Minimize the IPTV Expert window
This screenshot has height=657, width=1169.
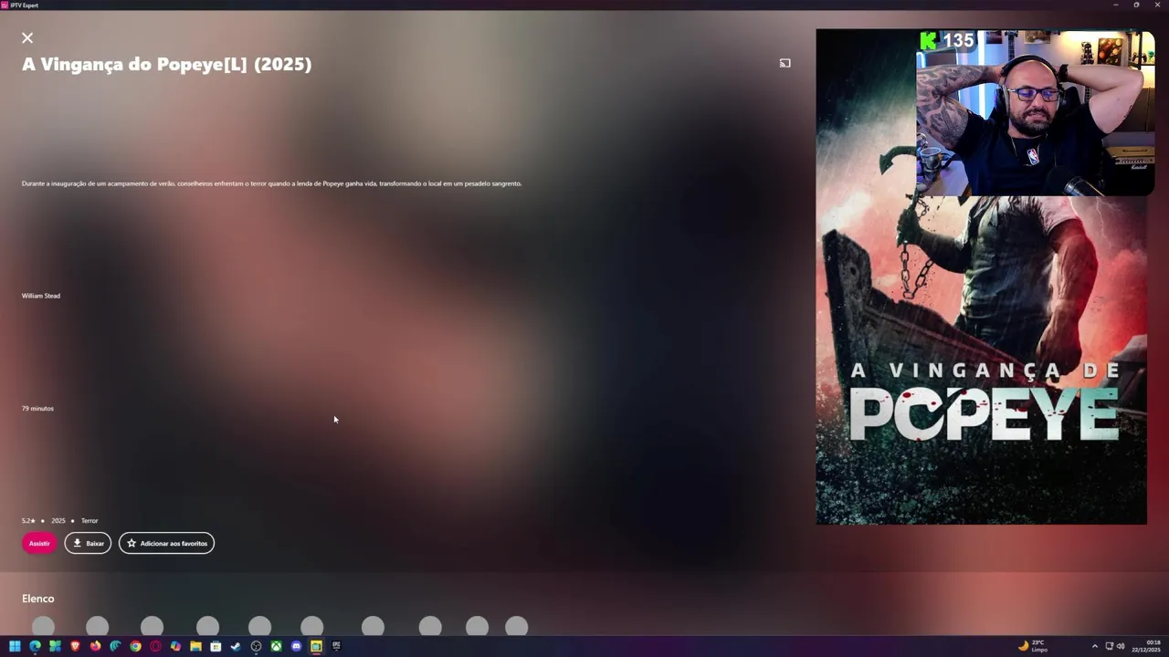coord(1115,5)
